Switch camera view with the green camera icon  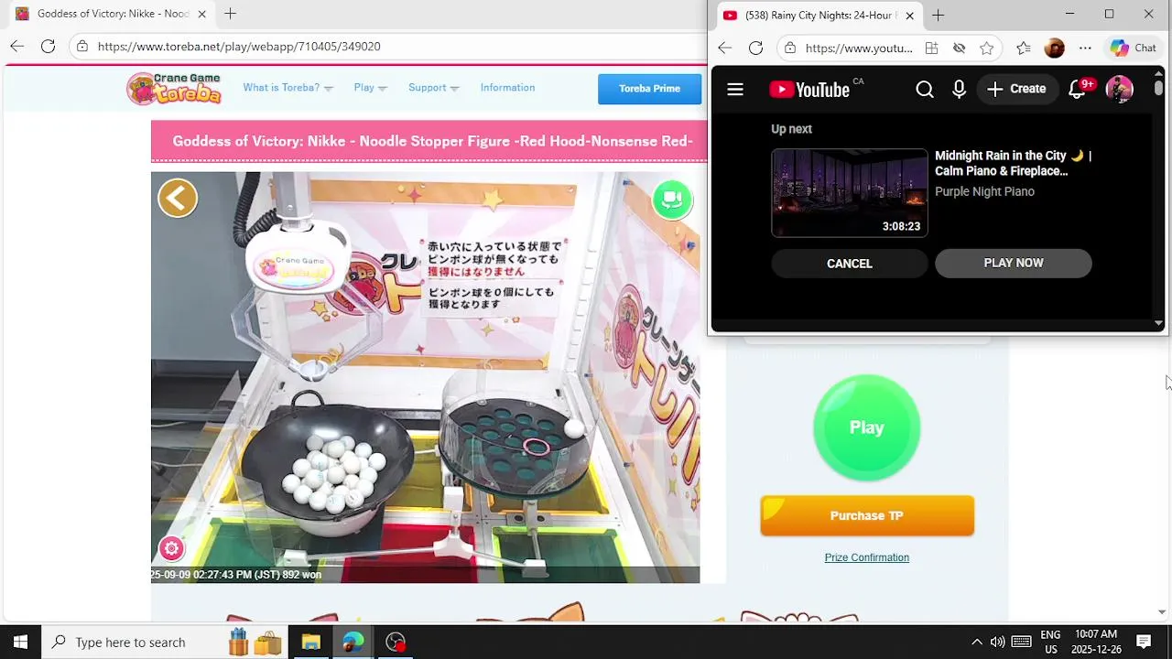tap(672, 199)
